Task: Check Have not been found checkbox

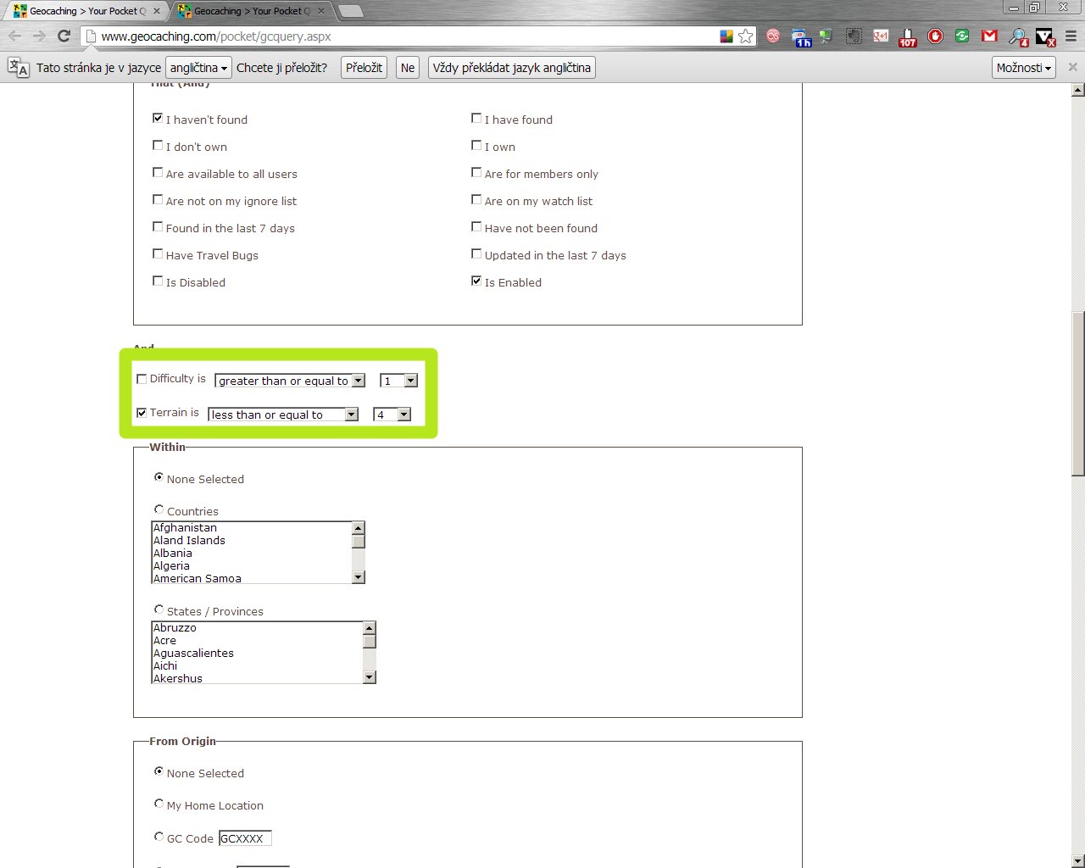Action: [x=476, y=227]
